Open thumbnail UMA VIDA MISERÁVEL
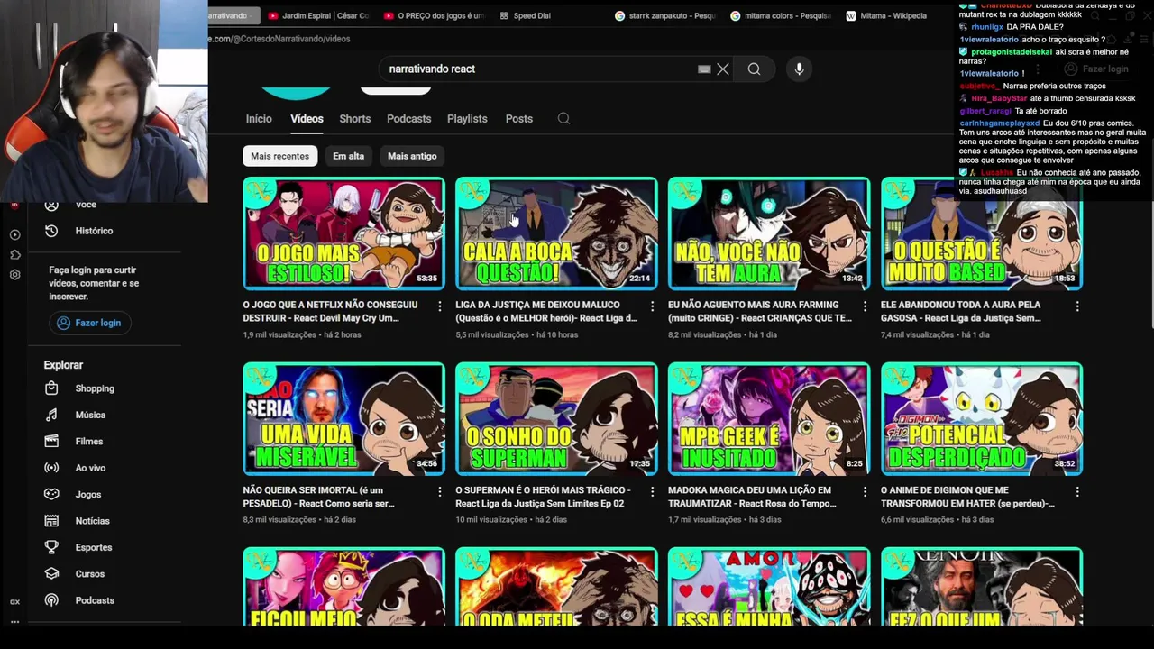The image size is (1154, 649). tap(343, 419)
